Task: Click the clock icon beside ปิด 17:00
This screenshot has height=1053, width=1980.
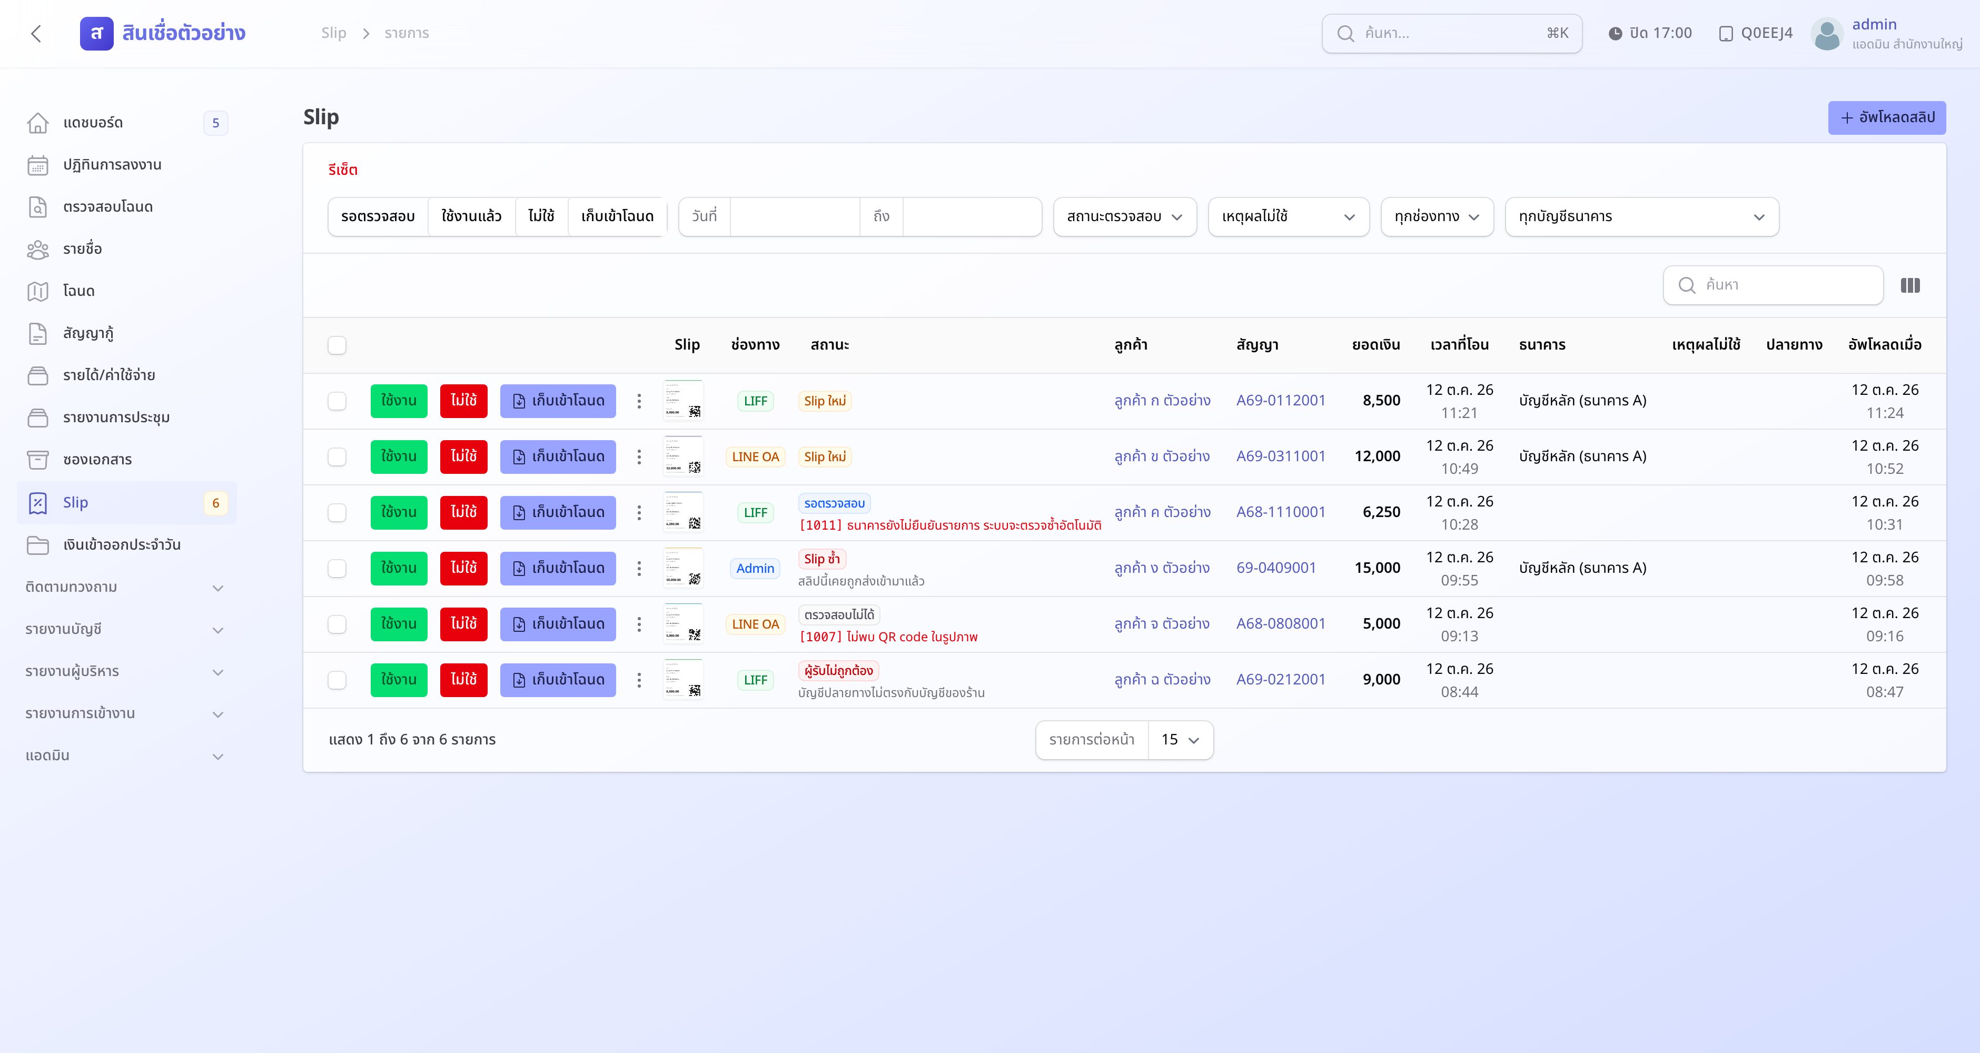Action: [x=1616, y=34]
